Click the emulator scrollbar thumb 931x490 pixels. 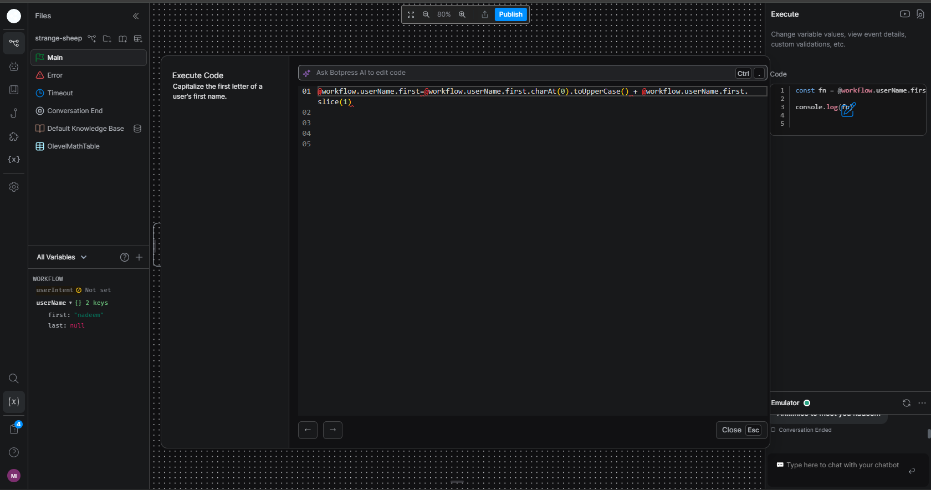click(929, 433)
